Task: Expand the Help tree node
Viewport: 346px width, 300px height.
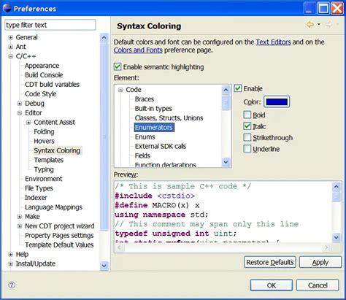Action: point(10,255)
